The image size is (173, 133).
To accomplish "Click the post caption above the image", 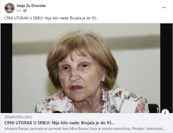I will [x=51, y=18].
